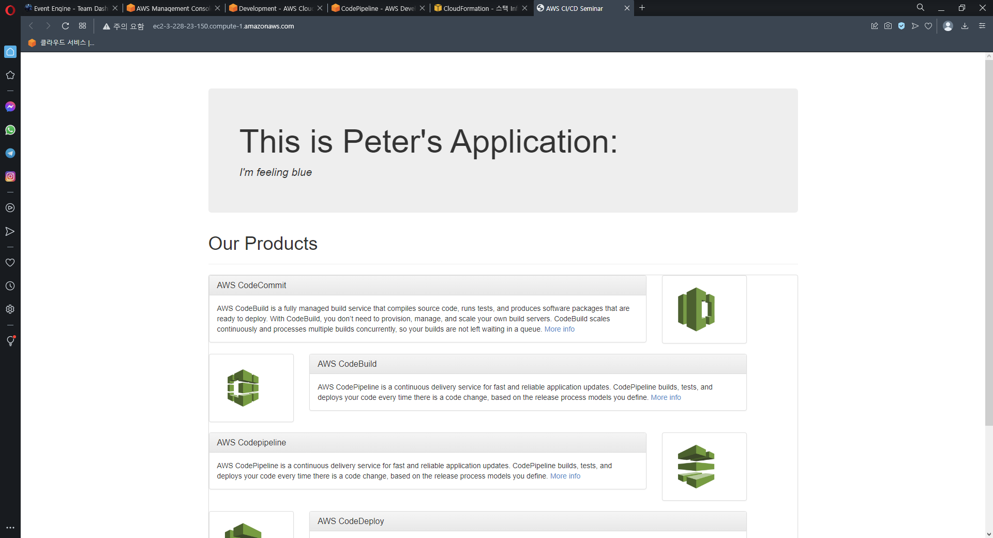The image size is (993, 538).
Task: Click the AWS Codepipeline panel heading
Action: 427,442
